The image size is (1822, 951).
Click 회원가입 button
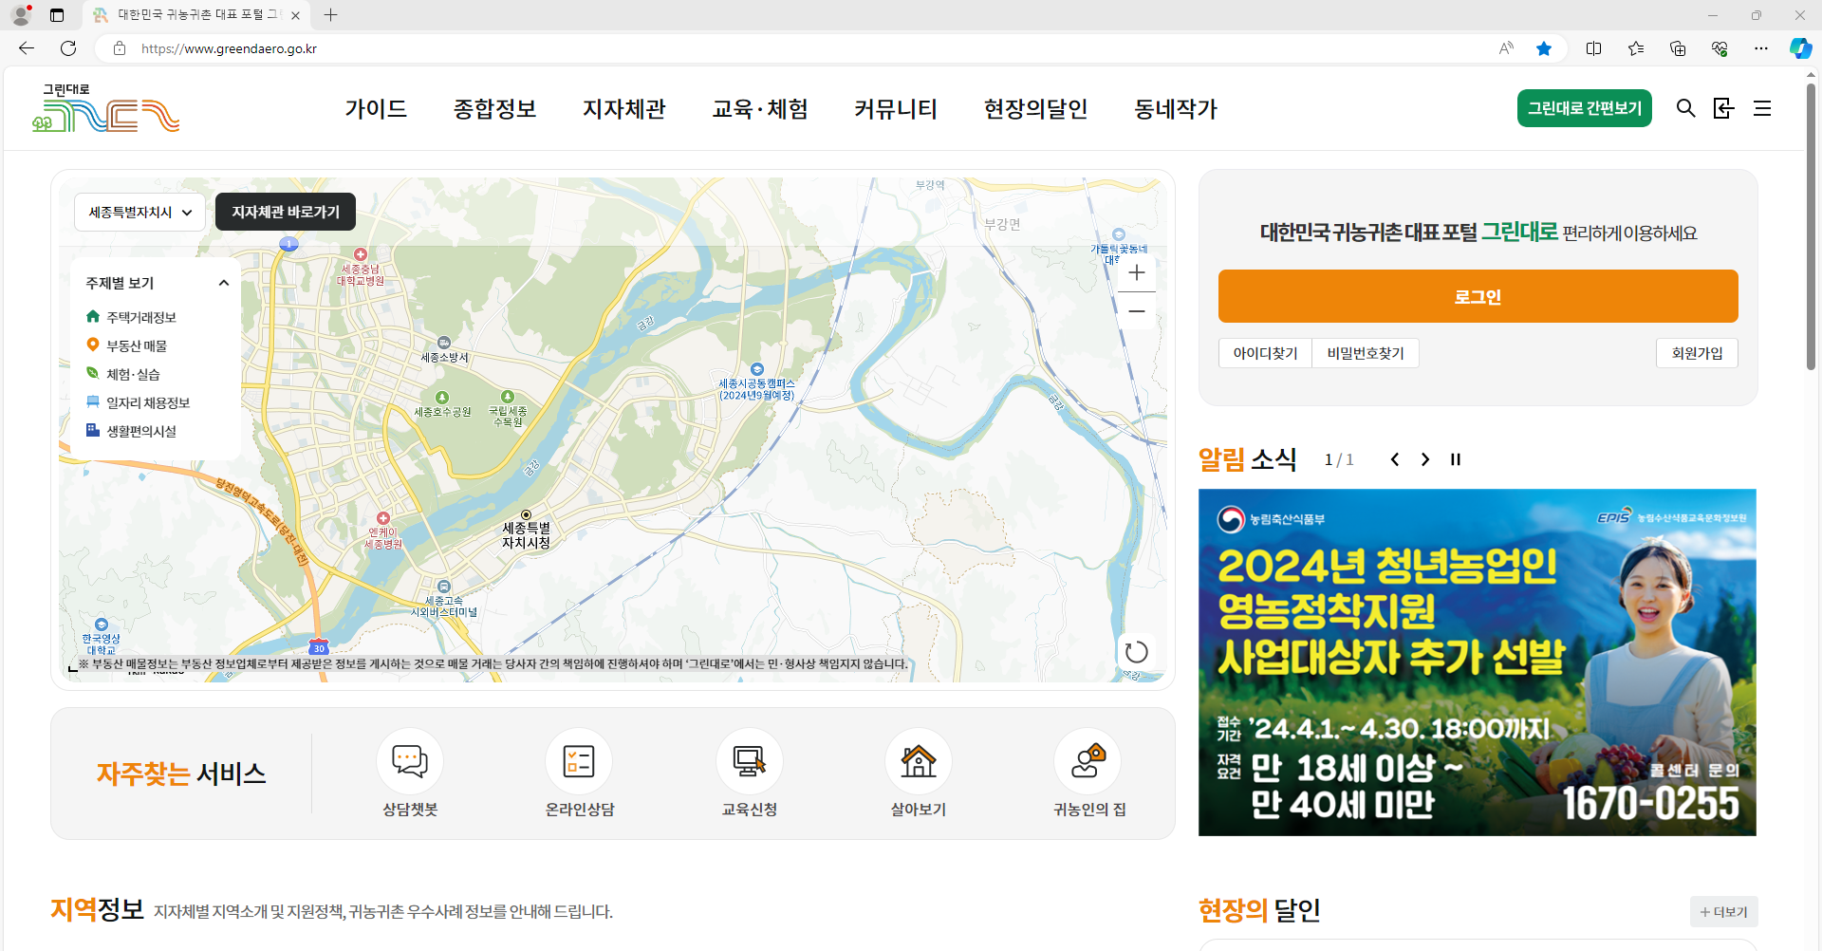1697,353
